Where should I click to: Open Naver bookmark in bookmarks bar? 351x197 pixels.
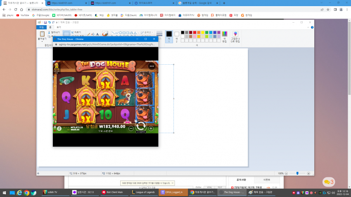click(62, 15)
